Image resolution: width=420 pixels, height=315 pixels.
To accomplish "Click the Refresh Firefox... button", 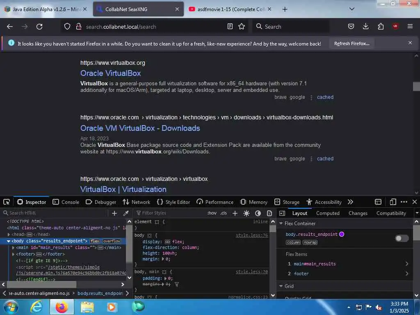I will click(352, 43).
